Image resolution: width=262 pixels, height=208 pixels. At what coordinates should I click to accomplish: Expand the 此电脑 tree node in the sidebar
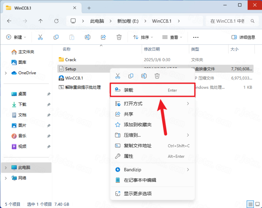pos(6,167)
